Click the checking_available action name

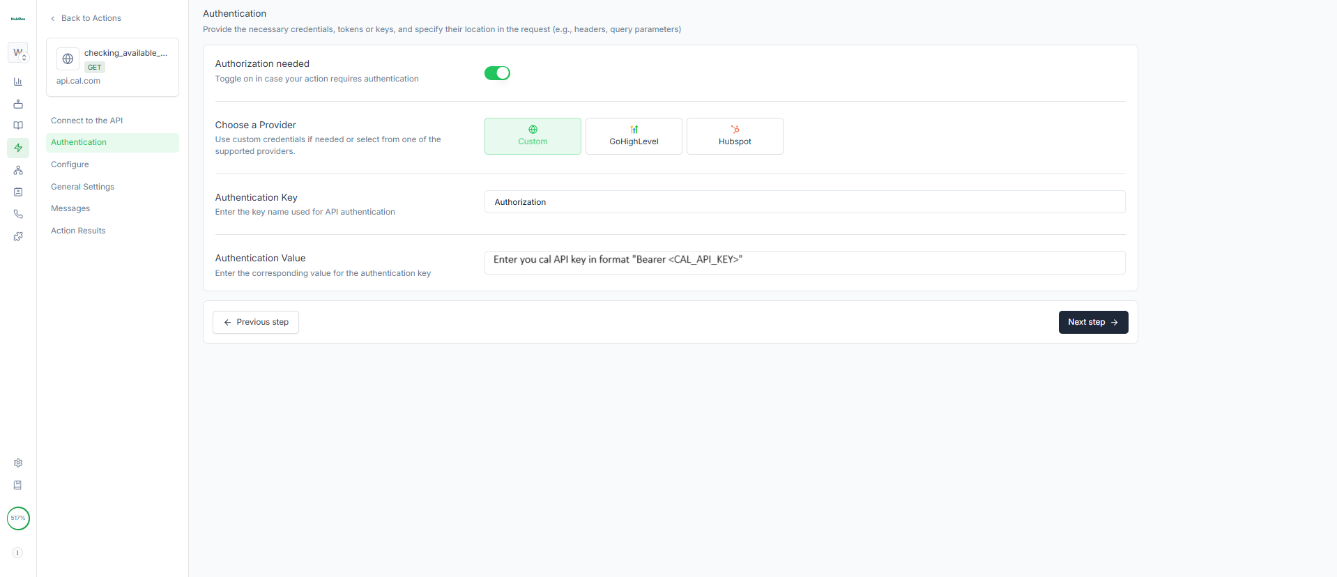[x=125, y=53]
